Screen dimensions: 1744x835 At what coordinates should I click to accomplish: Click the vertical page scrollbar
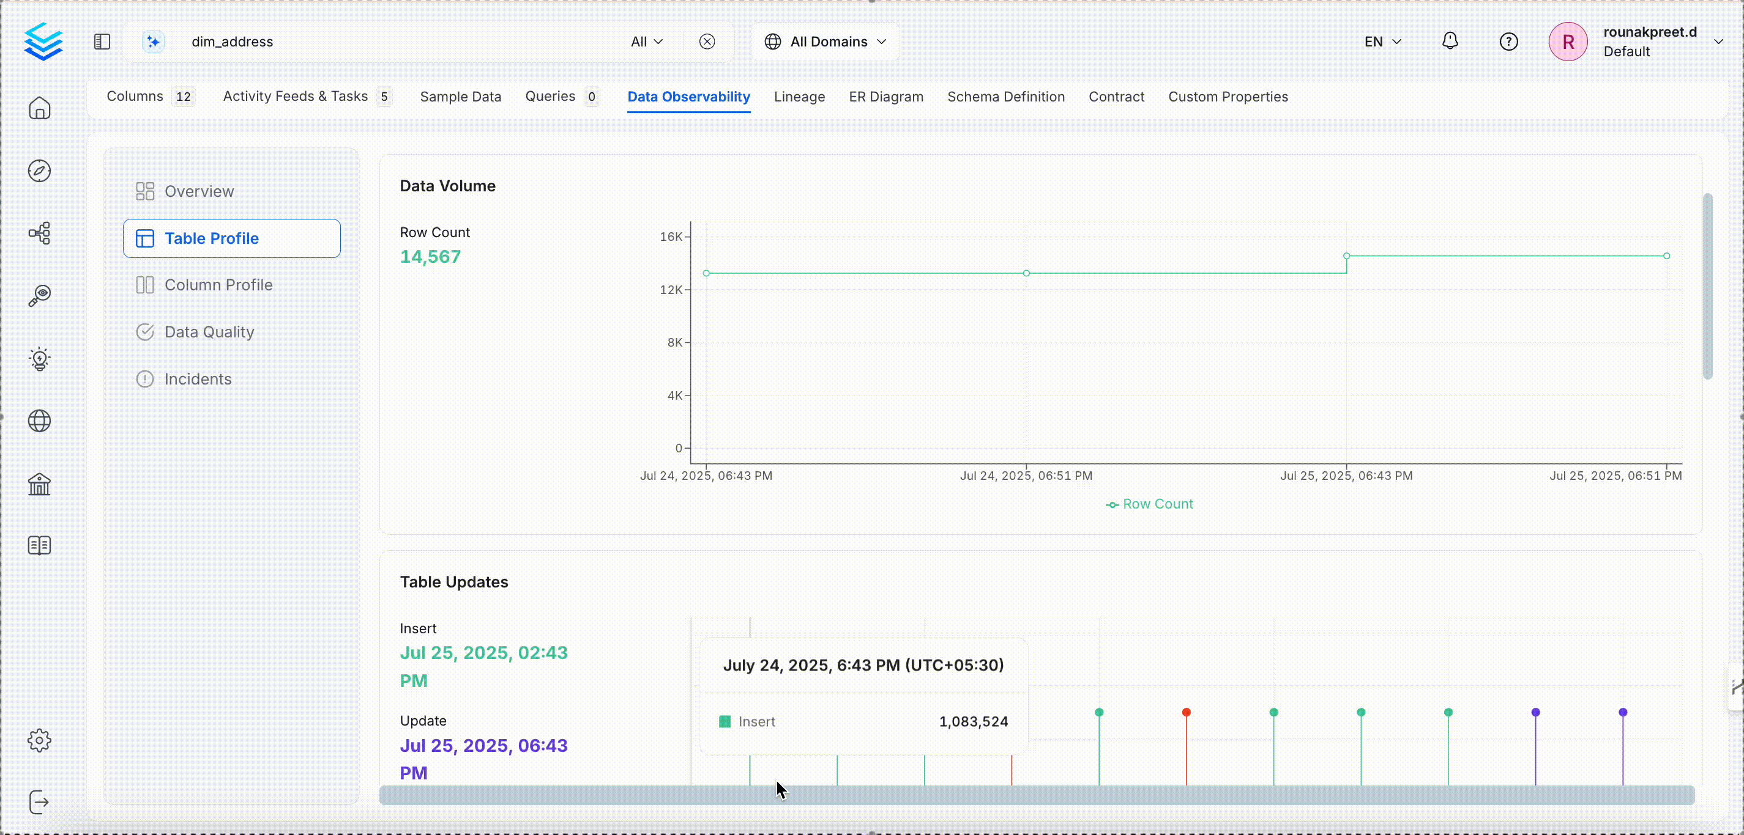pyautogui.click(x=1707, y=287)
